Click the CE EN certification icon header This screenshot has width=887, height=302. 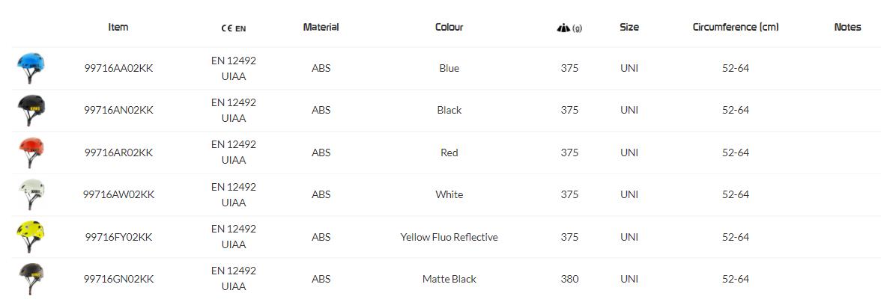pos(233,28)
